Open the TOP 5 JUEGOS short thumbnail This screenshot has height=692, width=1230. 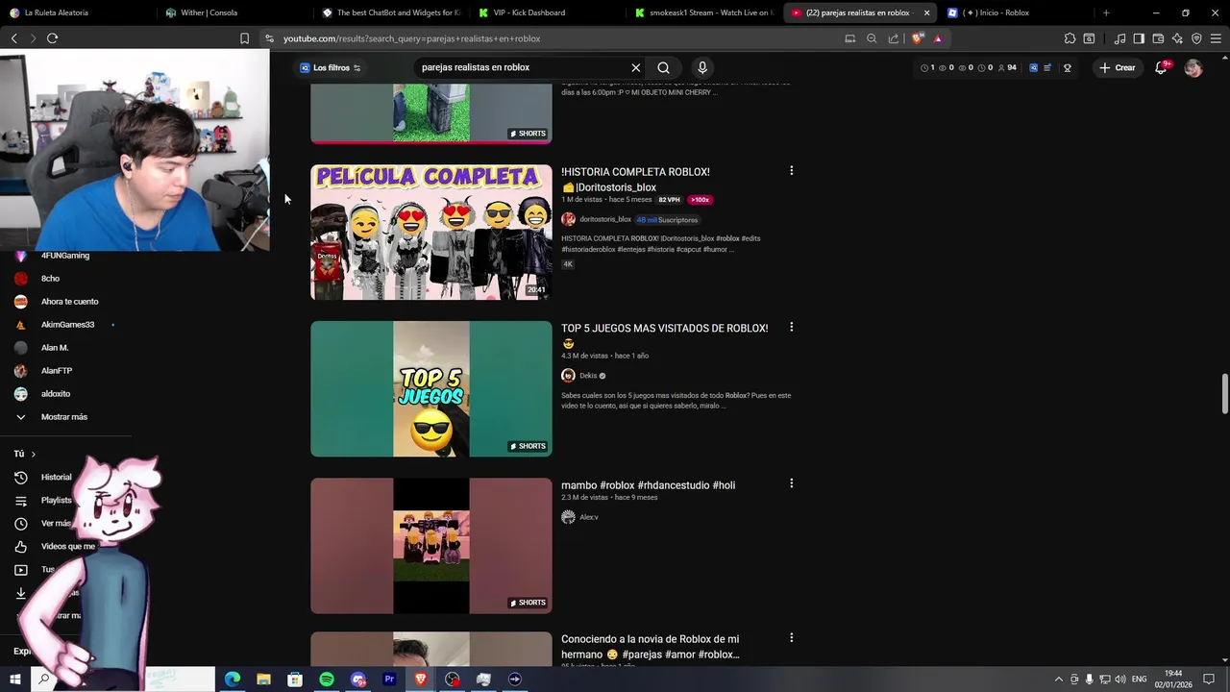point(431,389)
